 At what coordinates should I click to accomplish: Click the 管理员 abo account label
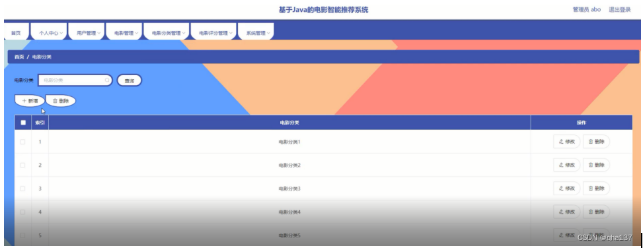586,10
